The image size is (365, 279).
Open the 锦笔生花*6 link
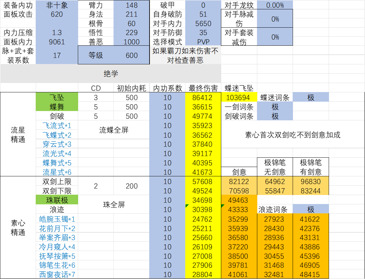click(57, 265)
